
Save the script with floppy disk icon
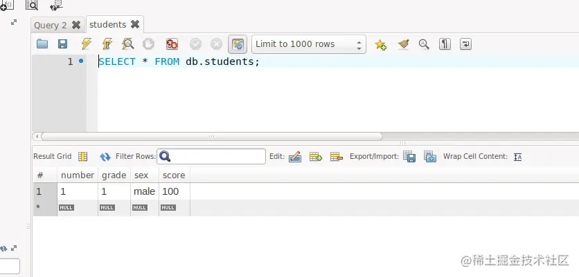[63, 44]
